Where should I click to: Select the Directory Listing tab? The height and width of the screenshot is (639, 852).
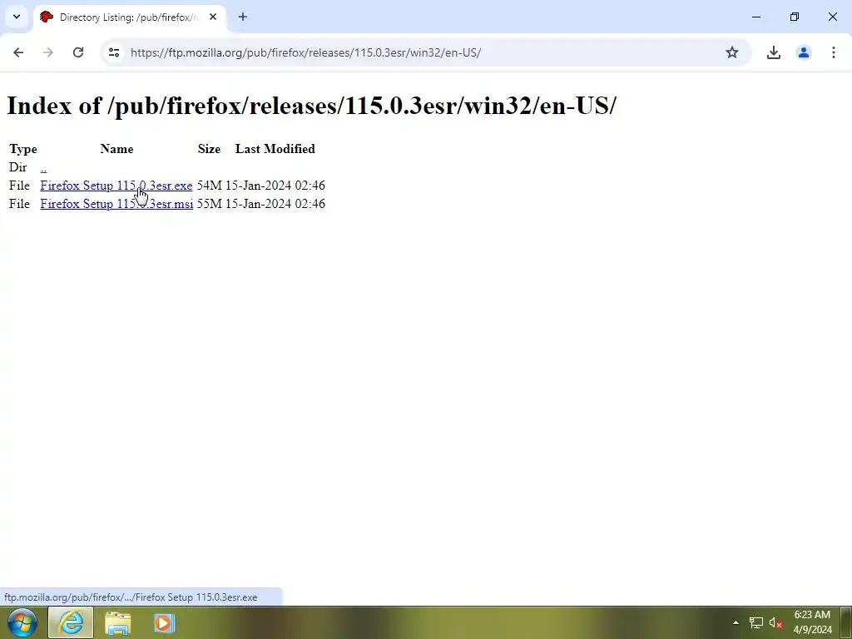(x=129, y=17)
